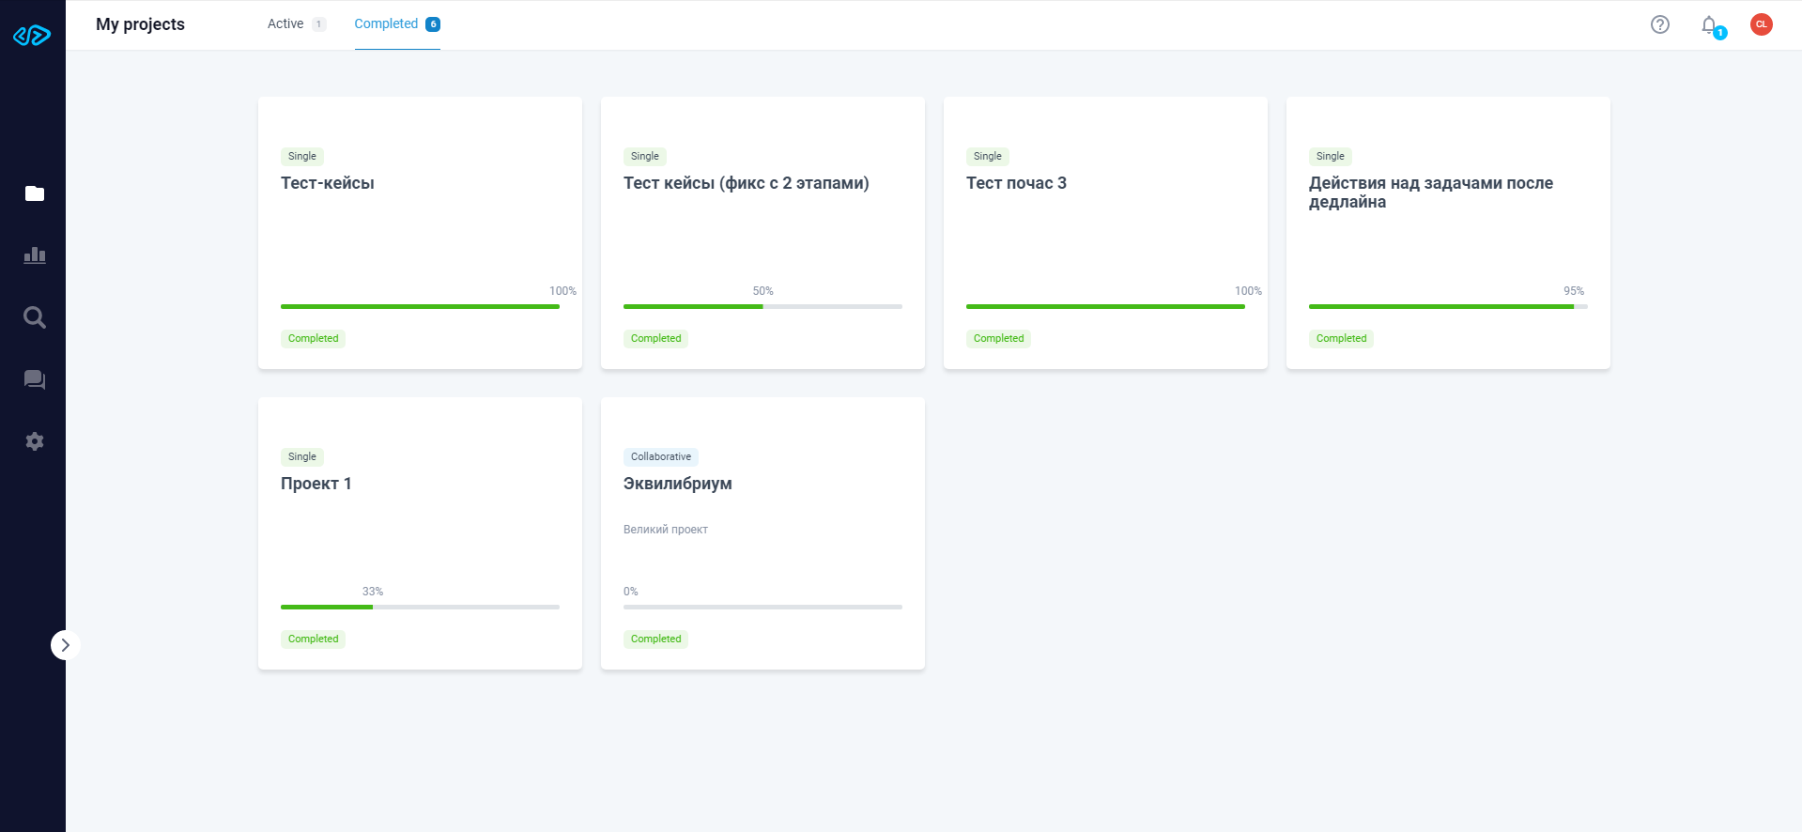Open the Тест-кейсы project card
The height and width of the screenshot is (832, 1802).
(x=420, y=233)
